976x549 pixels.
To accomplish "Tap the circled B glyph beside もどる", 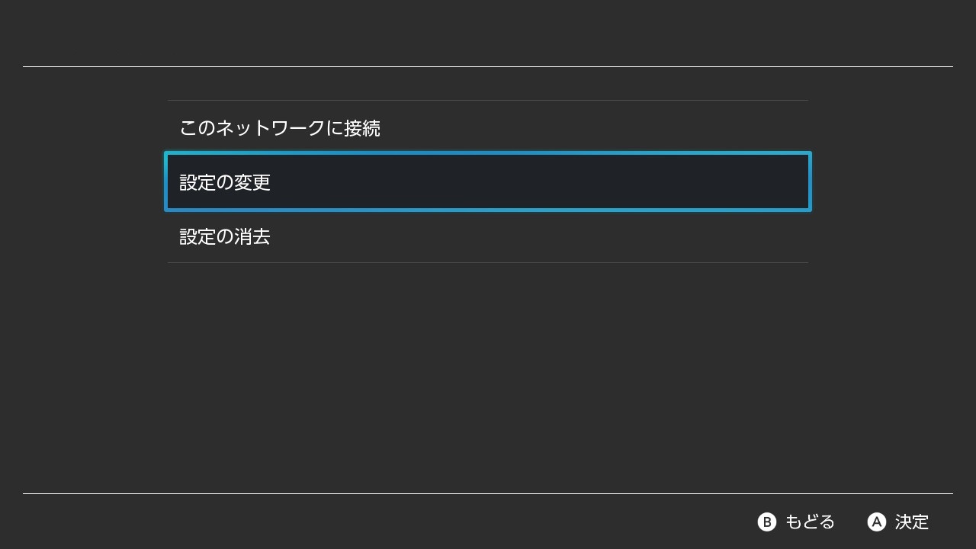I will tap(766, 522).
